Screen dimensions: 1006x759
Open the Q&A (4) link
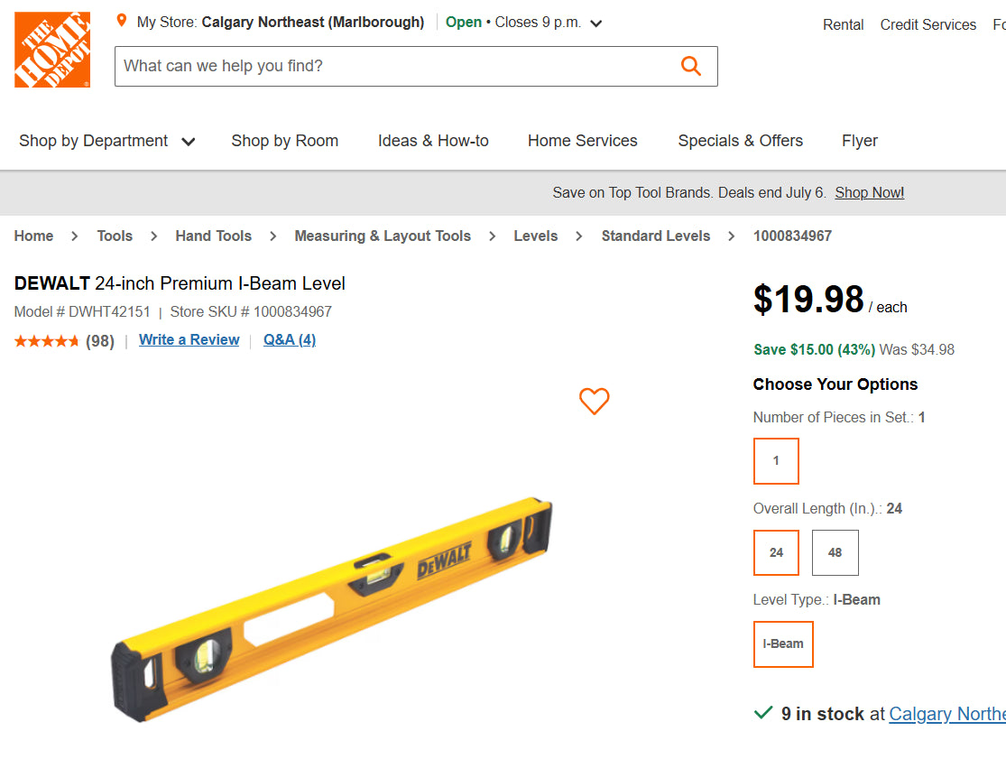[290, 340]
